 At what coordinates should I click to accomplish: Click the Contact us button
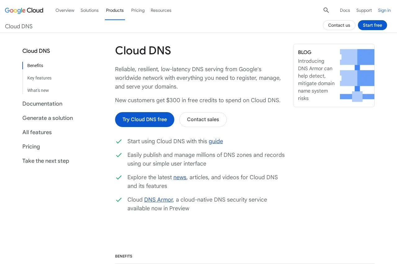(339, 25)
